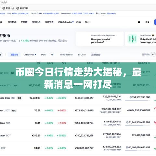Click the ADA circulating supply progress bar
Viewport: 156px width, 156px height.
[138, 125]
